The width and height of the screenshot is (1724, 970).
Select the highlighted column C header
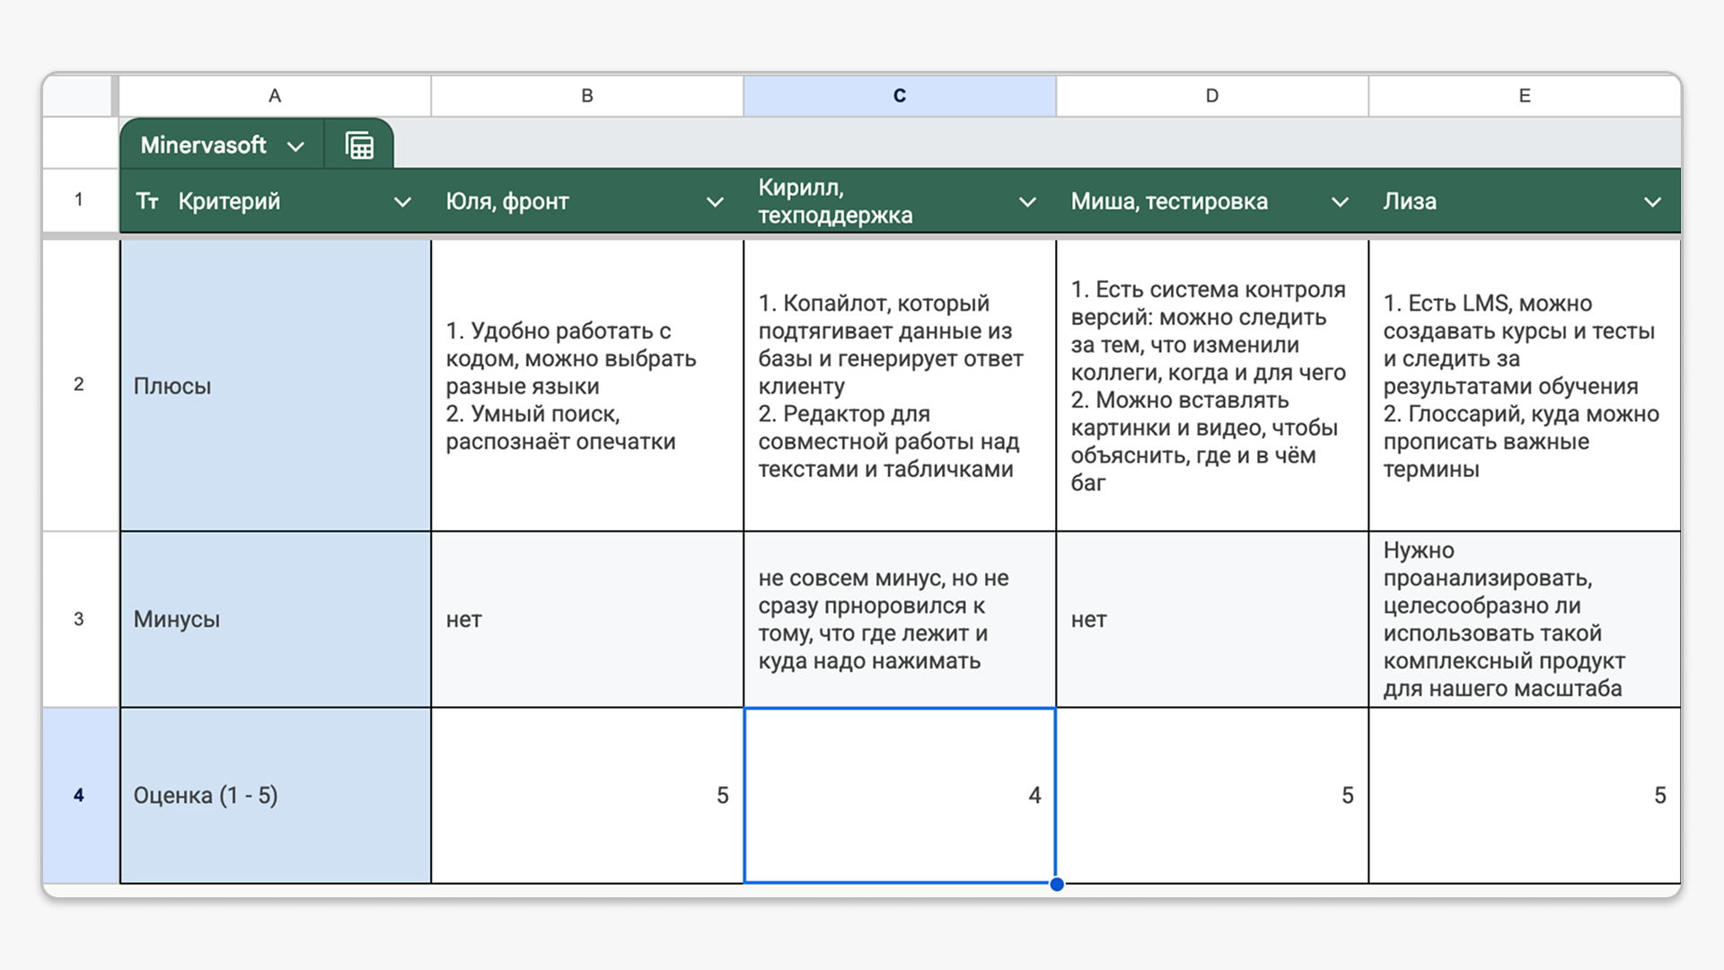click(x=900, y=96)
